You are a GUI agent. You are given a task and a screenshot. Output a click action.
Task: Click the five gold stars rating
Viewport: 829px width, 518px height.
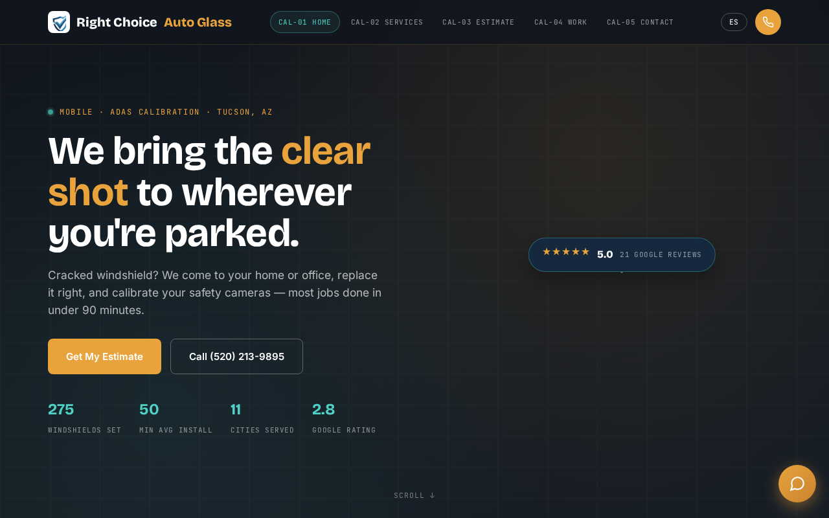tap(566, 252)
